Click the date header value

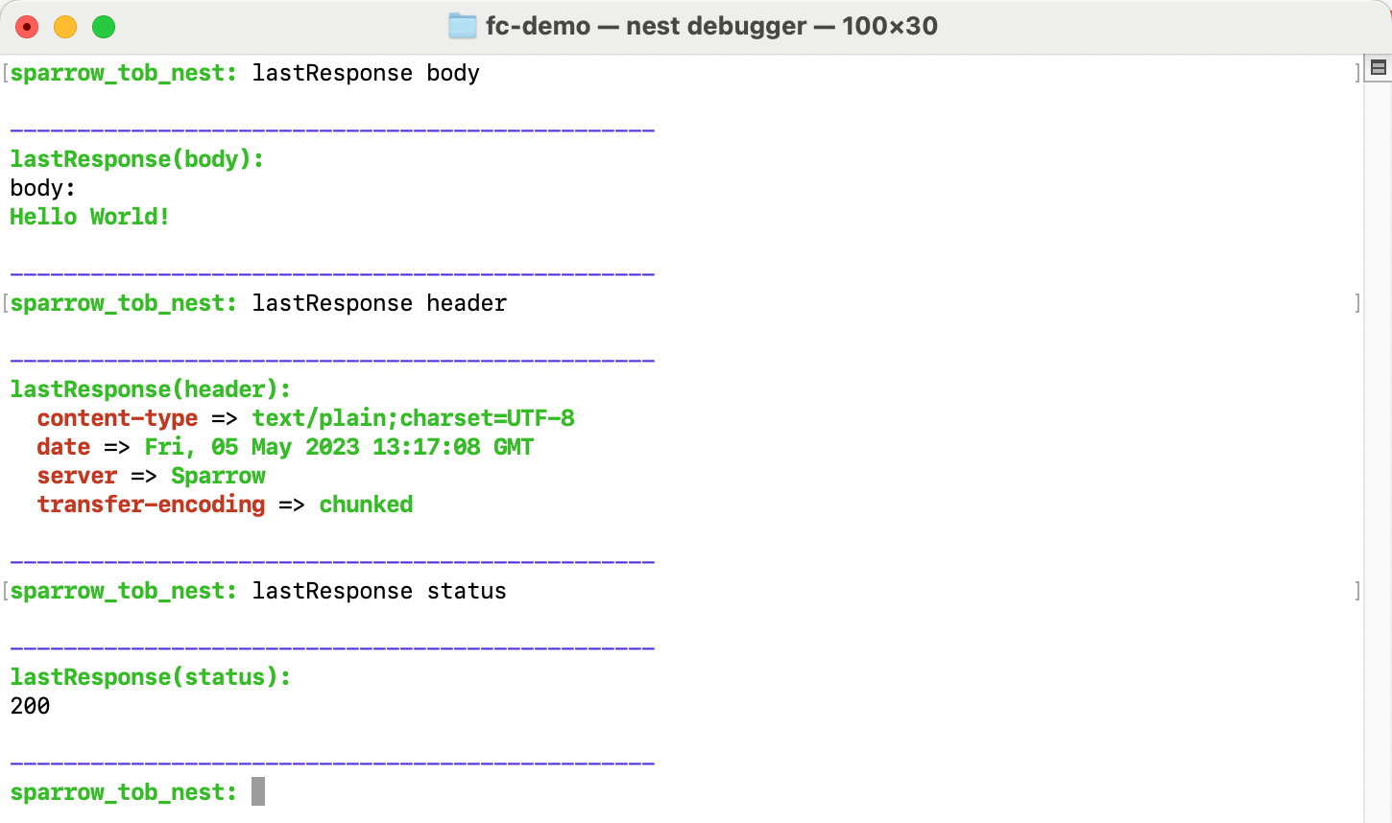[x=339, y=447]
